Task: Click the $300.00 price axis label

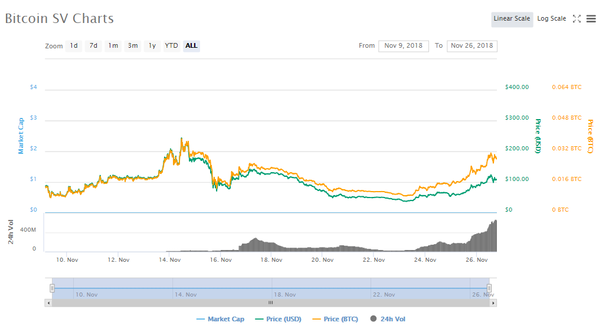Action: click(x=517, y=118)
